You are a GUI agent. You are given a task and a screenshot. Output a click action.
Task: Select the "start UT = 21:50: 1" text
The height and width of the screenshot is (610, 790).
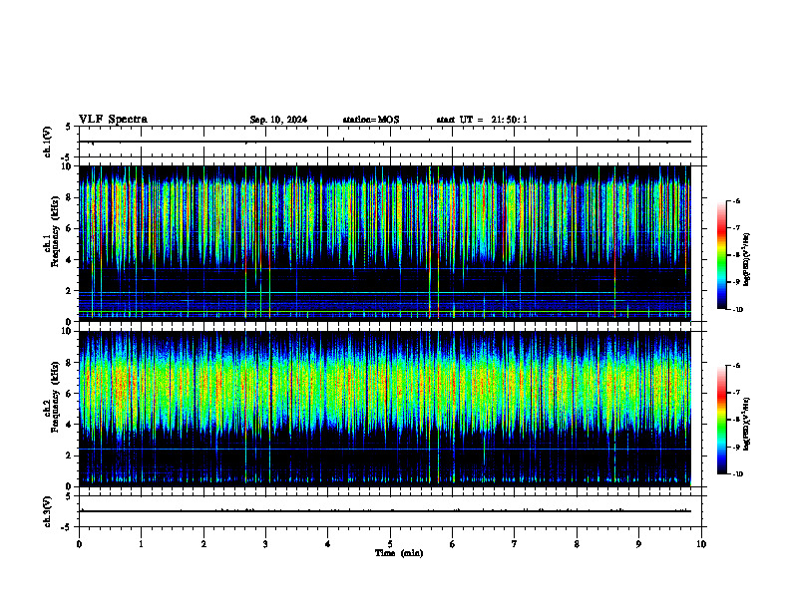(x=482, y=120)
